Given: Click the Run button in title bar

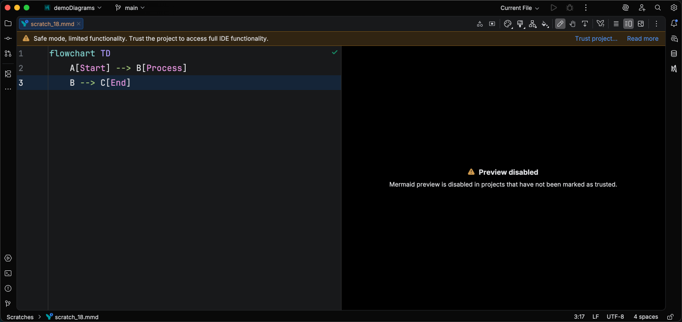Looking at the screenshot, I should point(554,8).
